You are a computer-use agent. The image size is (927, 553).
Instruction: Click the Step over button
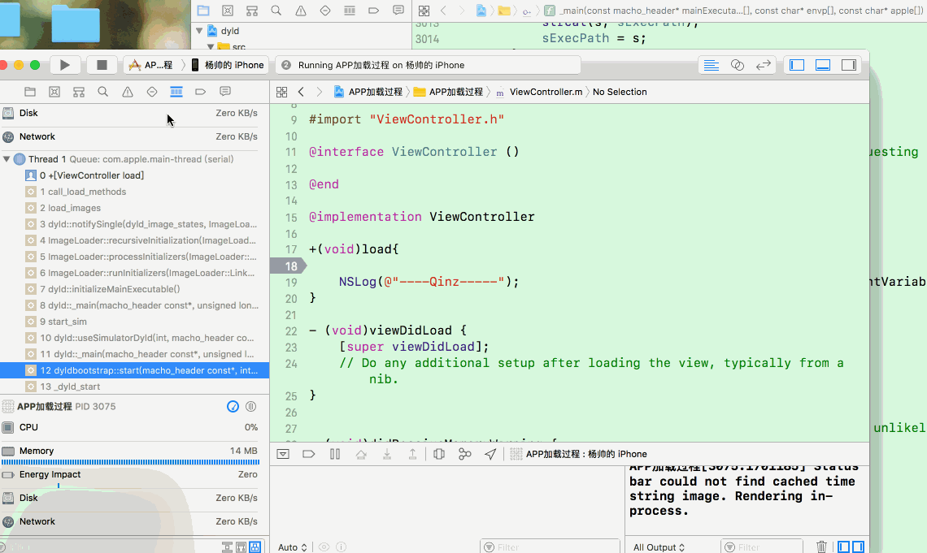(x=360, y=454)
